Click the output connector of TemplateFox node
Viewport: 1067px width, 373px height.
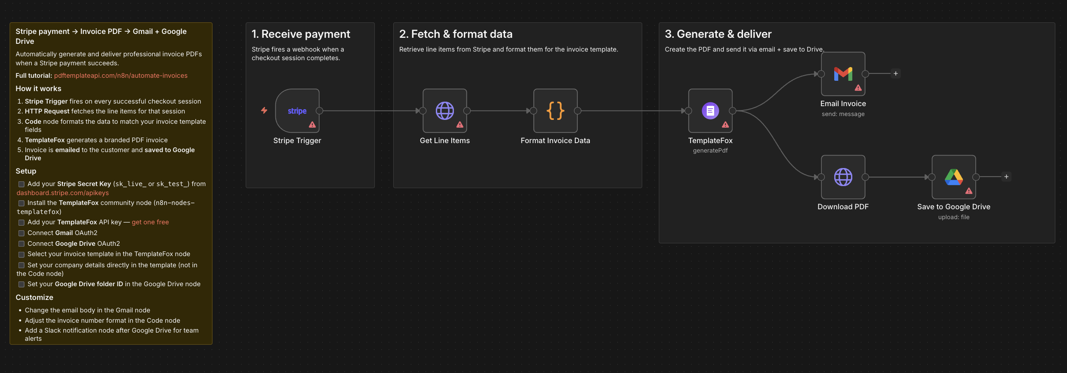click(x=733, y=111)
